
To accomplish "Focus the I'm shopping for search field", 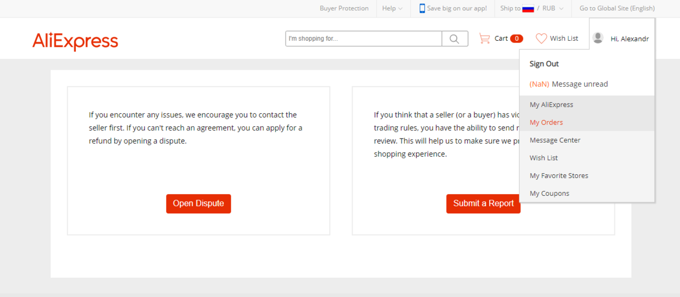I will coord(364,38).
